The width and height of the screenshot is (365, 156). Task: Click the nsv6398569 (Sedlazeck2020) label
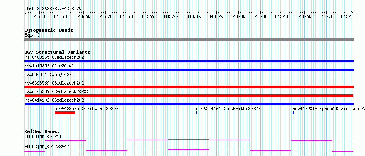click(x=57, y=83)
